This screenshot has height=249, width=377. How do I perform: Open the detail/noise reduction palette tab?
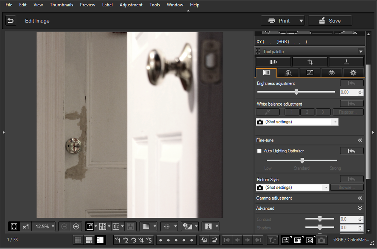(x=287, y=72)
